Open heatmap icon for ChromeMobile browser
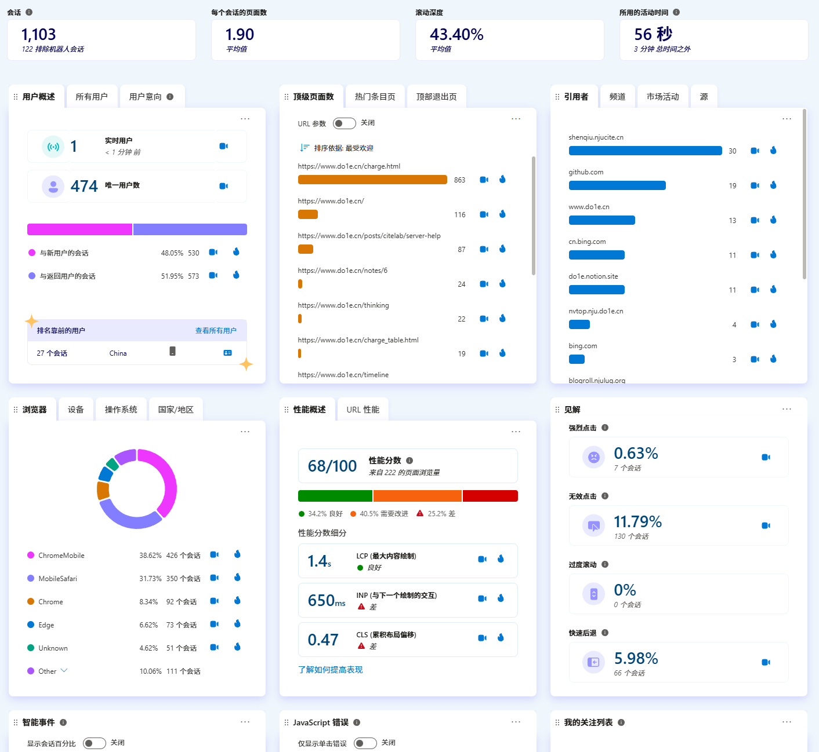This screenshot has height=752, width=819. [x=237, y=554]
